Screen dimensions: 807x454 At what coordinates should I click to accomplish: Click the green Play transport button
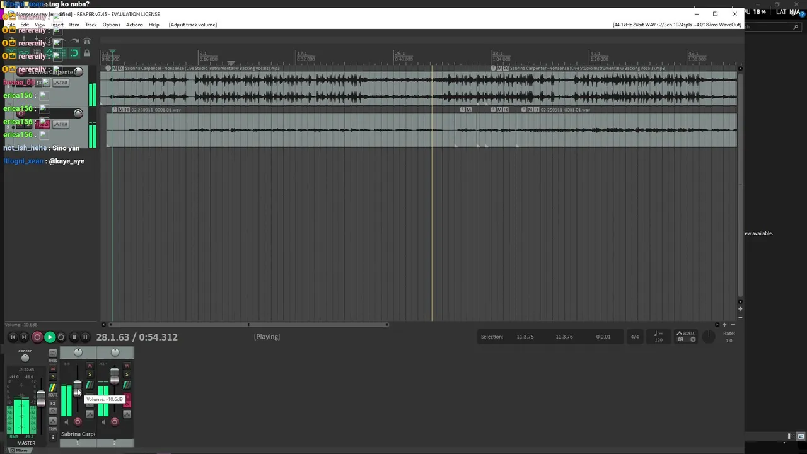50,337
